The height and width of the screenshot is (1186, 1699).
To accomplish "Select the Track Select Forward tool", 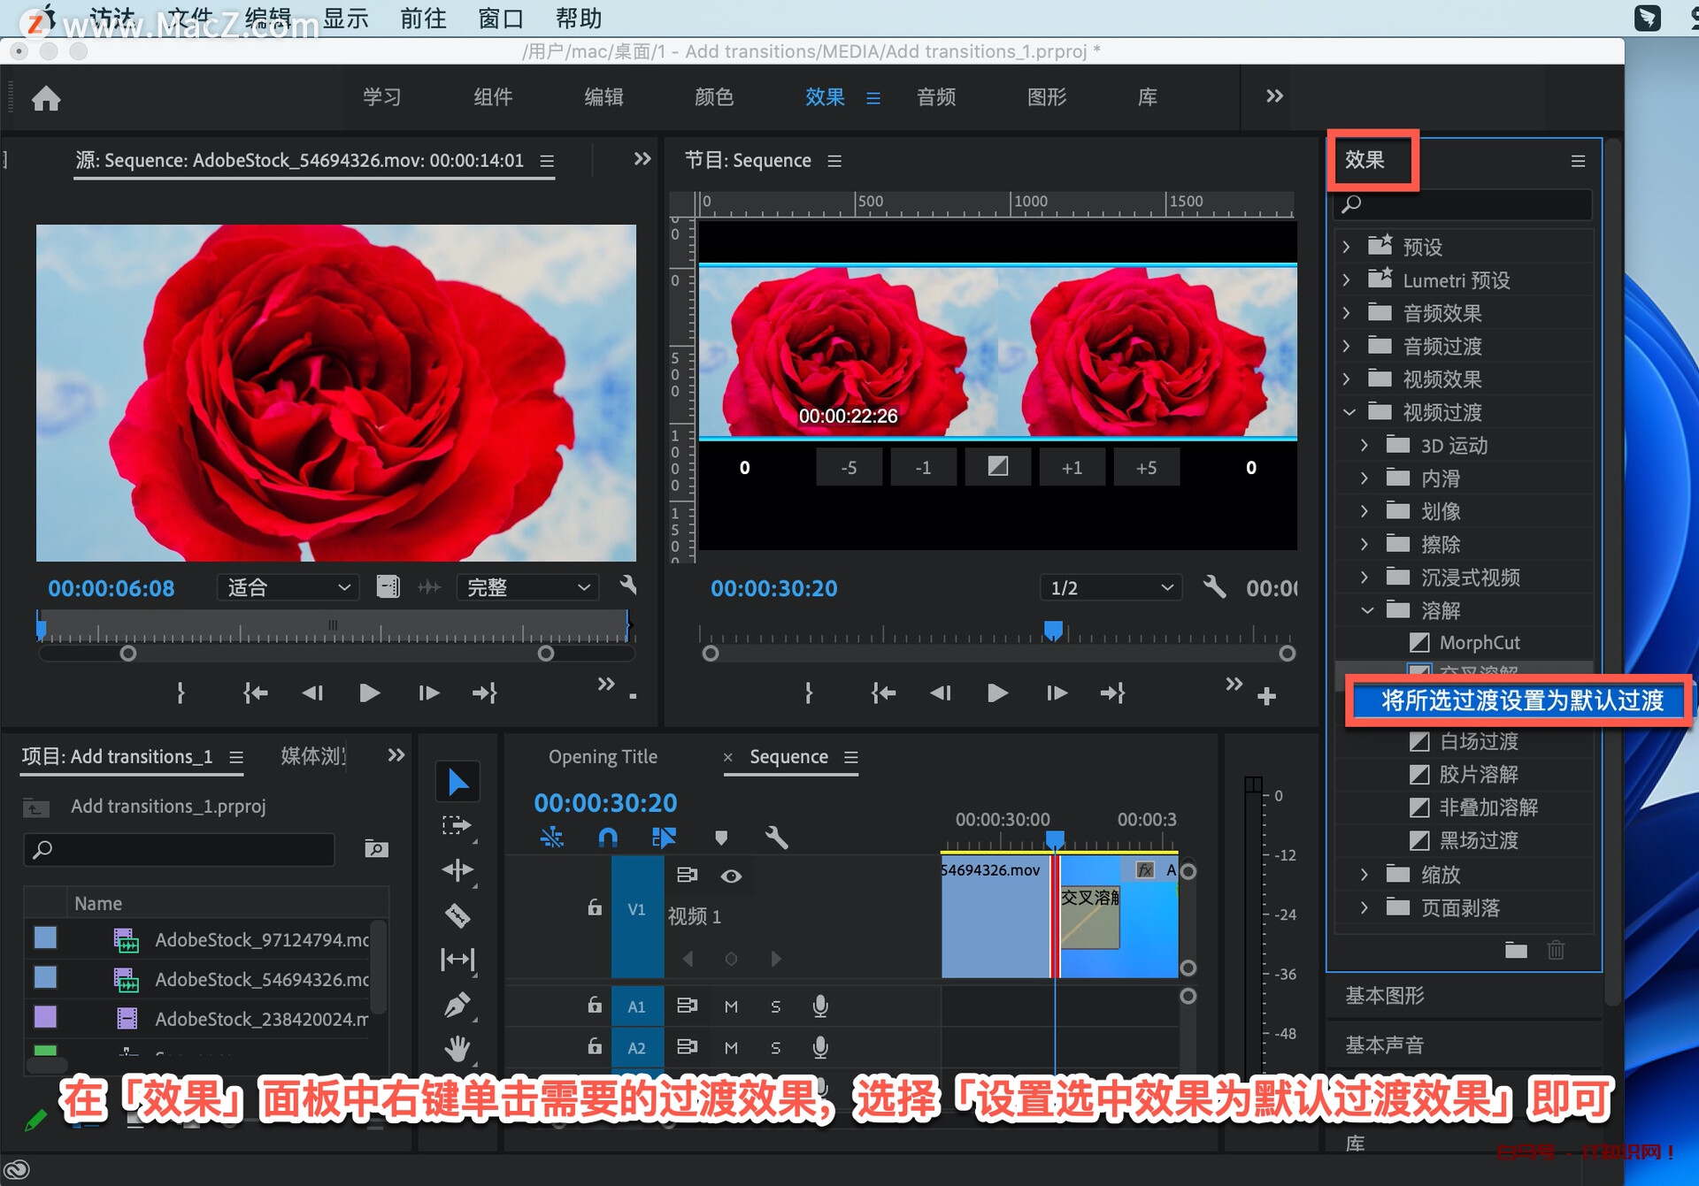I will pos(457,826).
